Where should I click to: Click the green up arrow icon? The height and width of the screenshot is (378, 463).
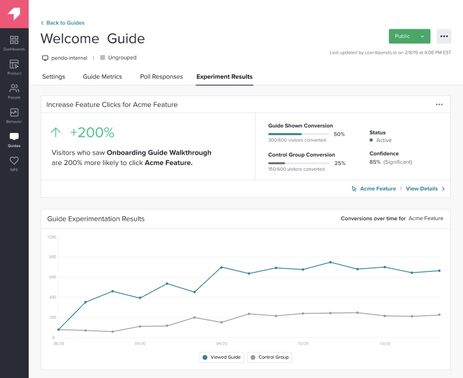[x=56, y=132]
